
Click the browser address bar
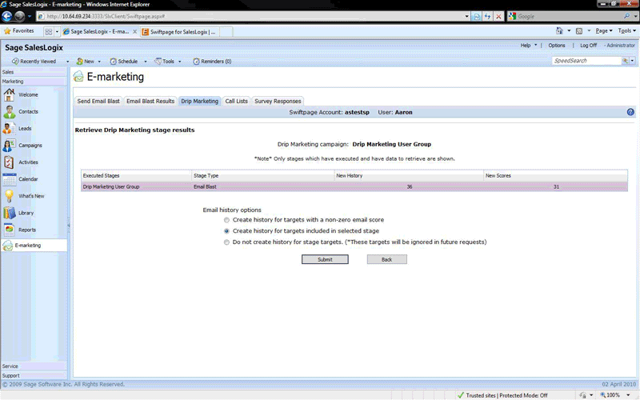coord(253,16)
